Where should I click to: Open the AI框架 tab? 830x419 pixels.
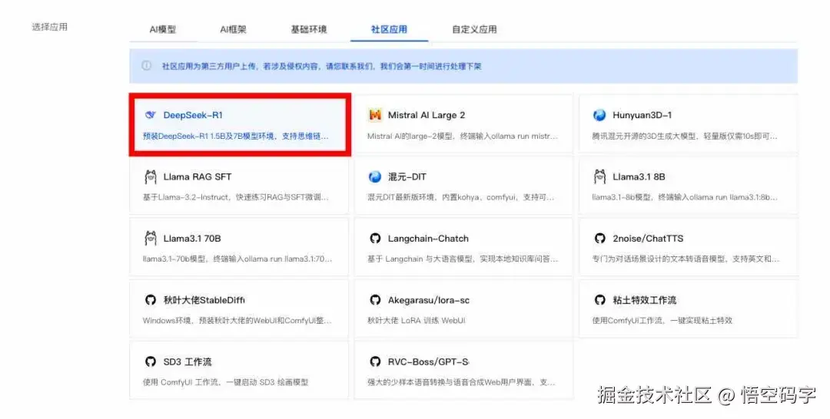coord(234,29)
